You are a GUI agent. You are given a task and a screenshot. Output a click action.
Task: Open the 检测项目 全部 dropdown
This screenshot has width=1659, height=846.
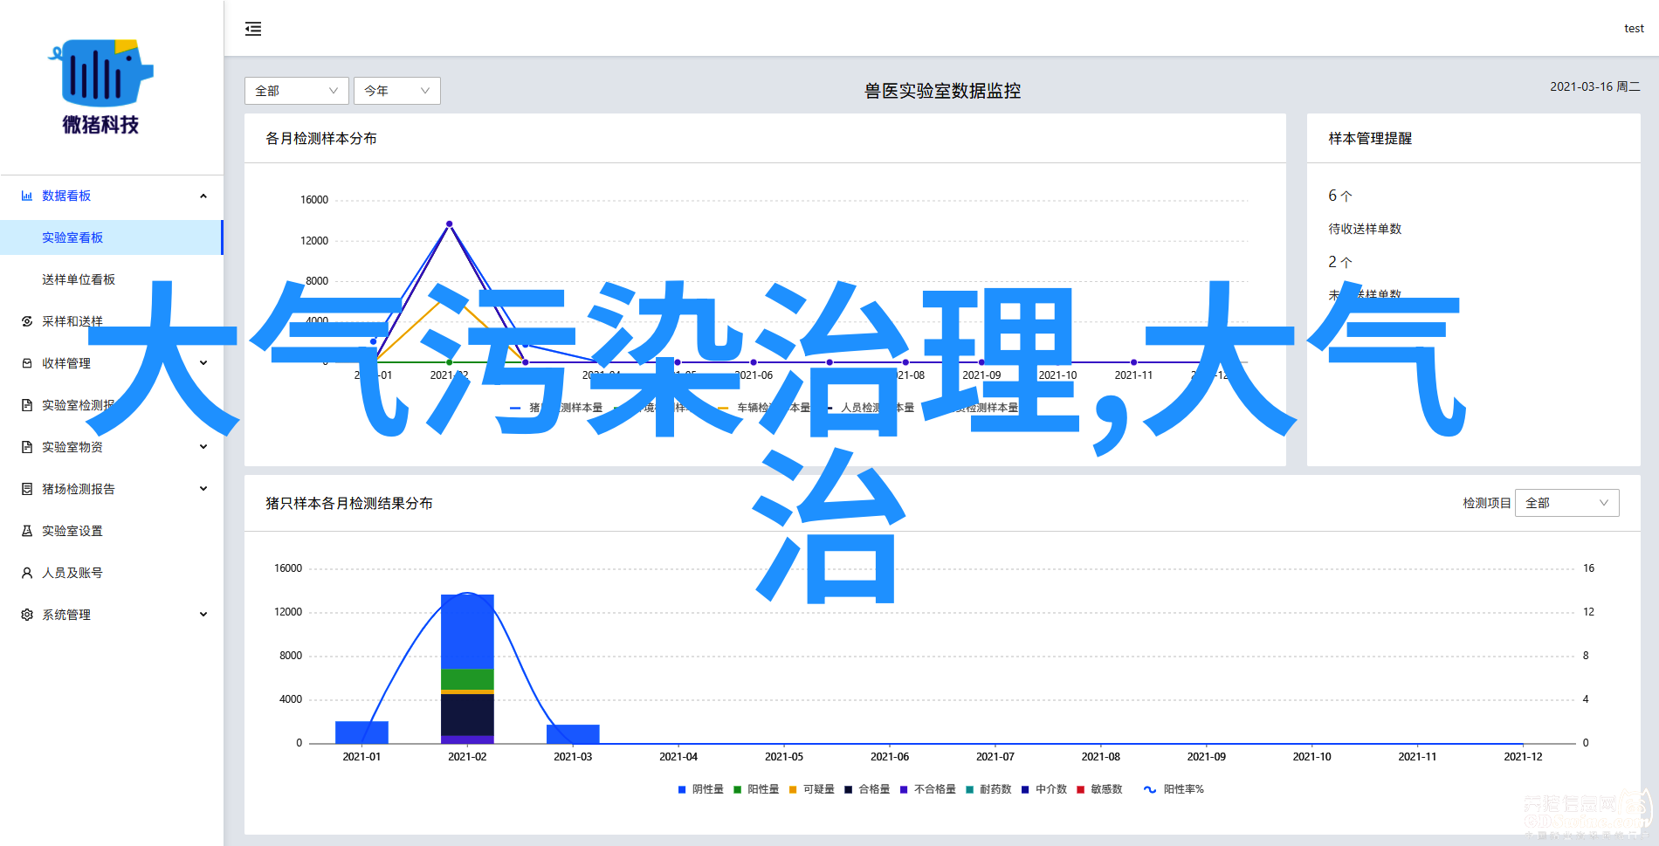1567,503
